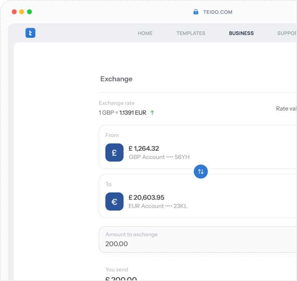
Task: Minimize the window with the yellow button
Action: point(22,12)
